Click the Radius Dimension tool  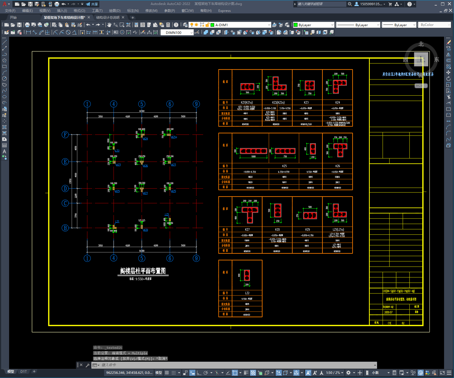[x=55, y=32]
